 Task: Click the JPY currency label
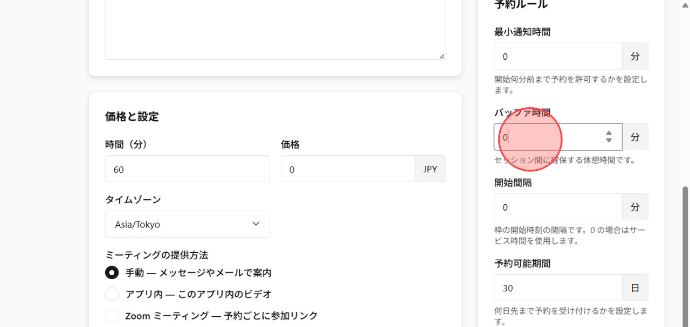(430, 169)
